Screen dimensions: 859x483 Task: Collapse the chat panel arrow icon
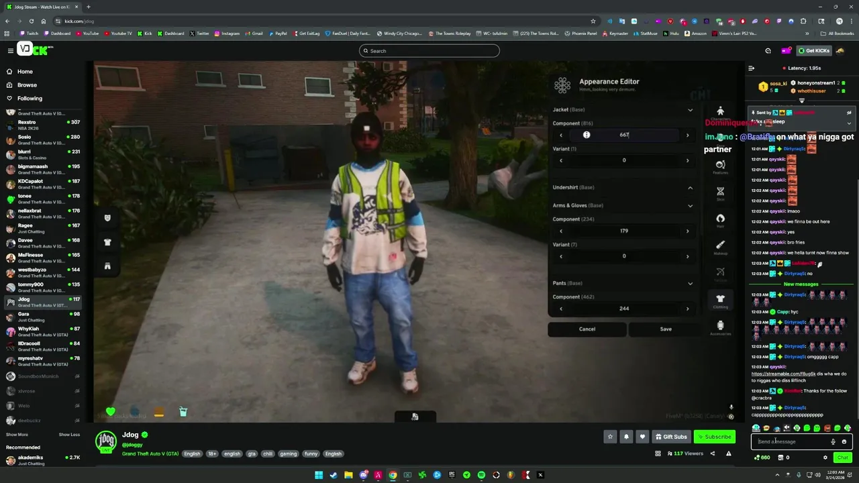coord(751,68)
